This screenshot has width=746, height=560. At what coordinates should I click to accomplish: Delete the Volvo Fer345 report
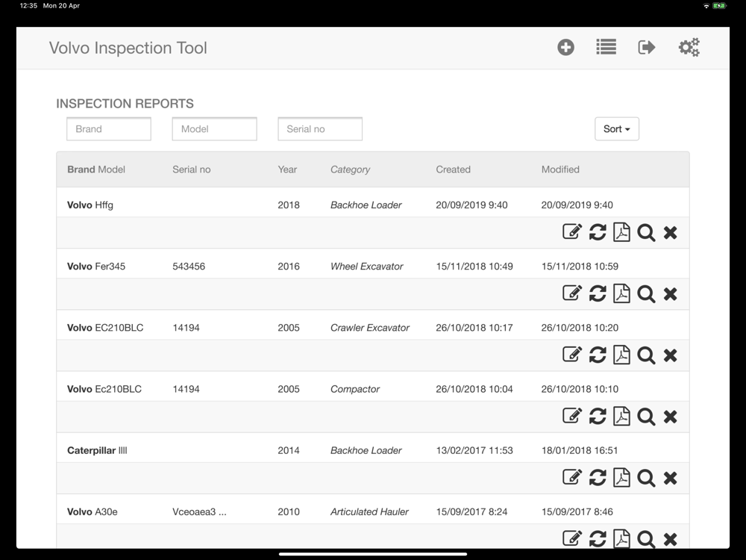point(671,293)
